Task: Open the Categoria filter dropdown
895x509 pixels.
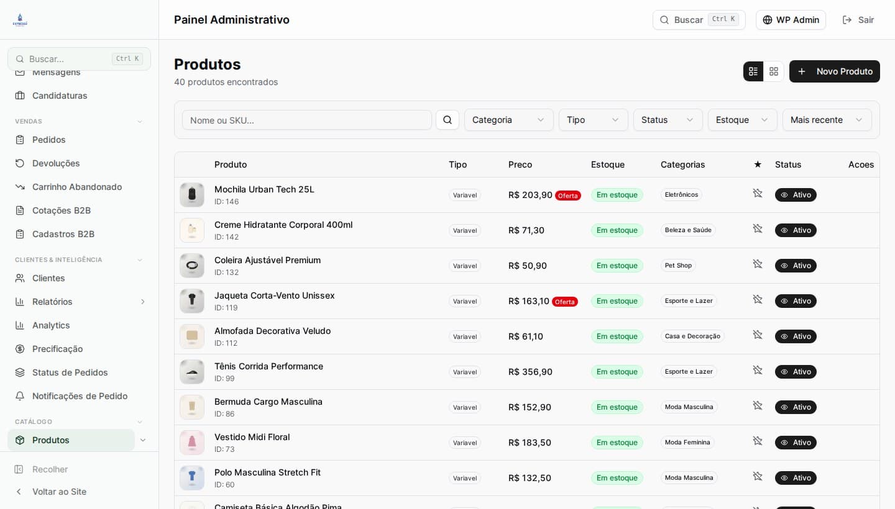Action: (508, 120)
